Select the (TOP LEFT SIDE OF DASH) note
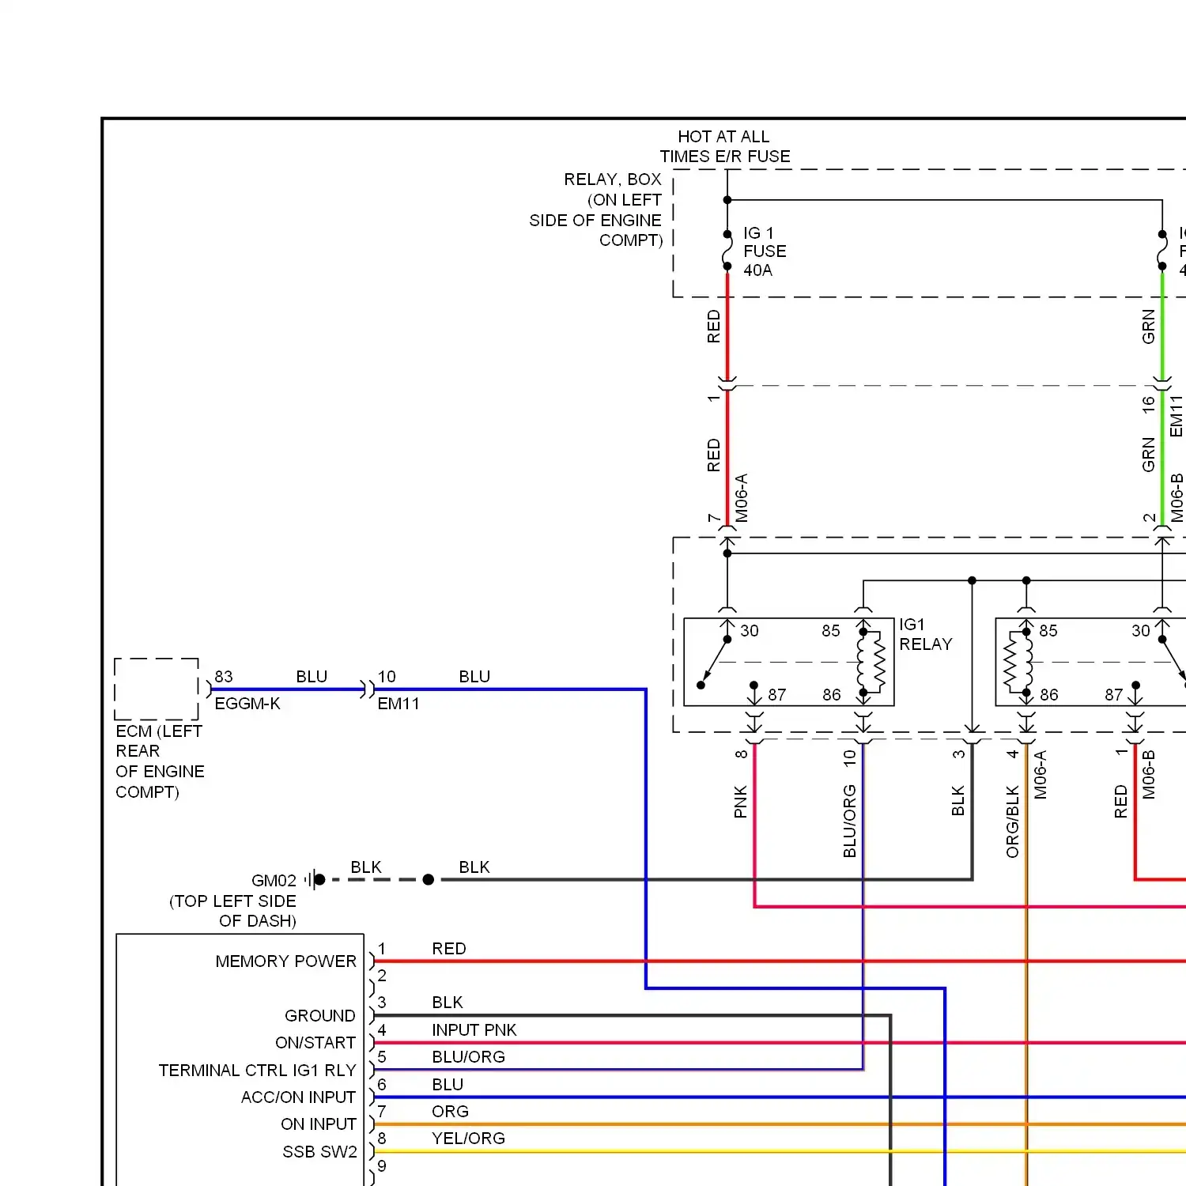 click(233, 911)
